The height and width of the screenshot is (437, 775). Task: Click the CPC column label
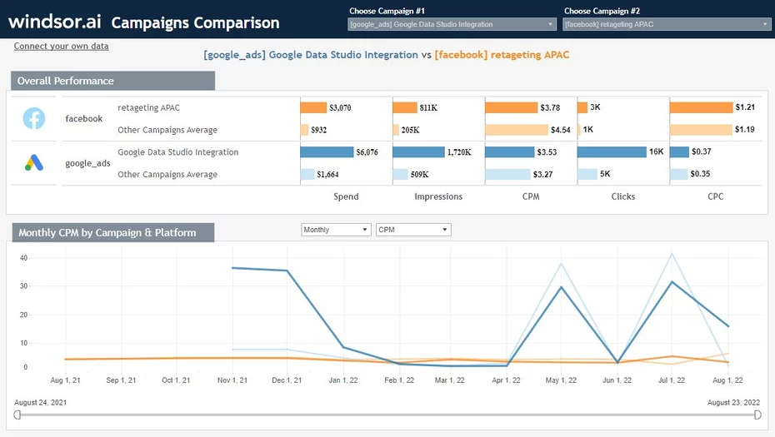(716, 196)
